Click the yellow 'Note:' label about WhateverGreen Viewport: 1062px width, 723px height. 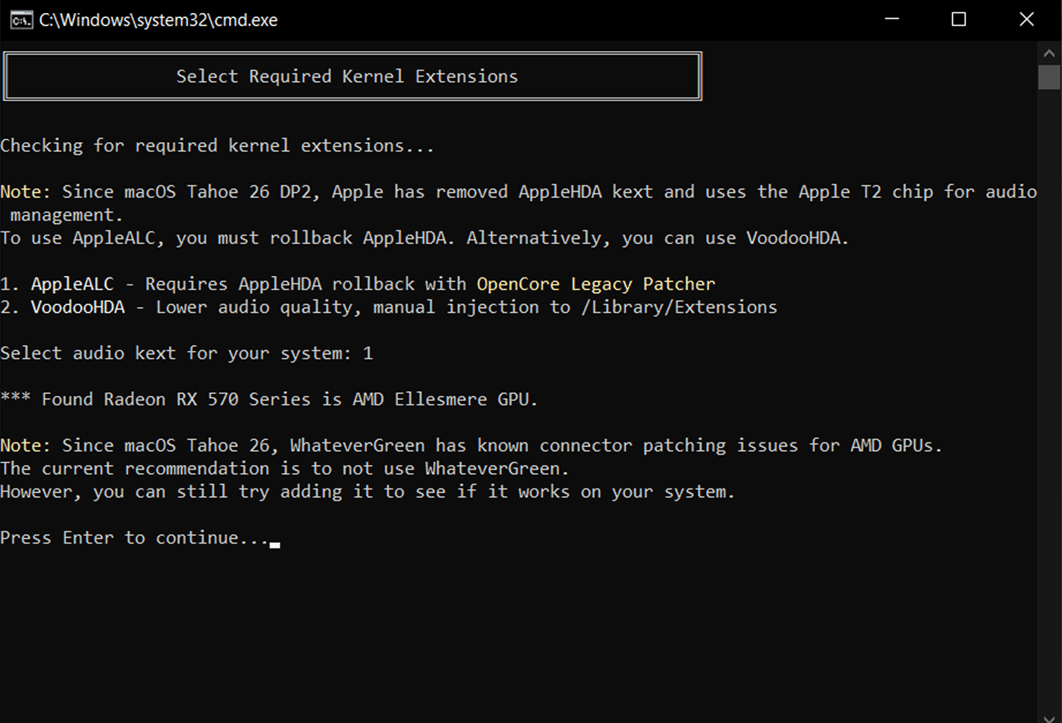pos(26,446)
